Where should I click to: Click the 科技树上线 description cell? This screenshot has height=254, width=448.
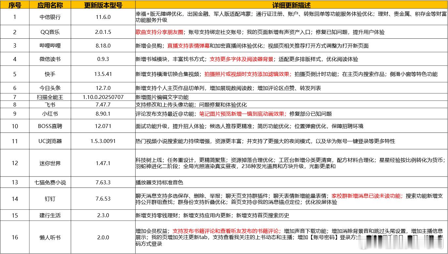pyautogui.click(x=291, y=163)
